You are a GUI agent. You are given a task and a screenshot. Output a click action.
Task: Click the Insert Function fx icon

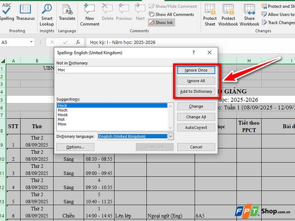78,42
